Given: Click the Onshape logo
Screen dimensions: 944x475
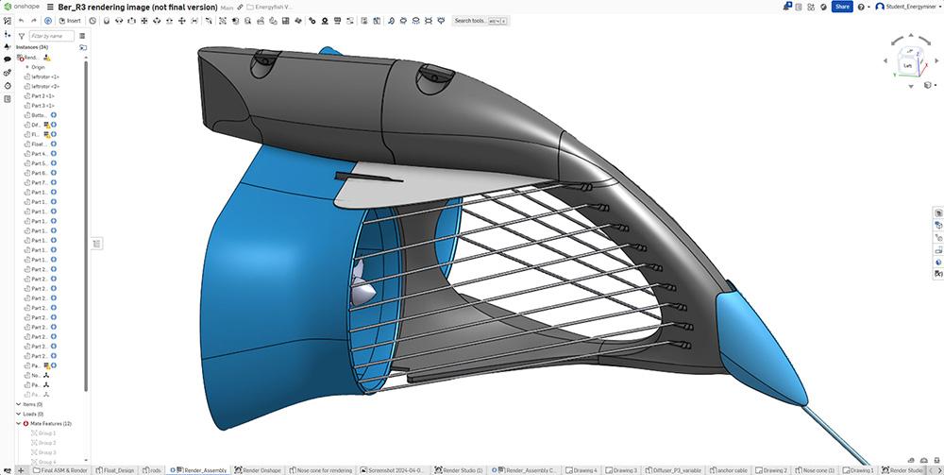Looking at the screenshot, I should pos(22,7).
